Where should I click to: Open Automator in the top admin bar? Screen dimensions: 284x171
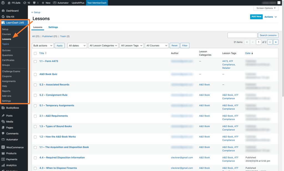(x=61, y=3)
